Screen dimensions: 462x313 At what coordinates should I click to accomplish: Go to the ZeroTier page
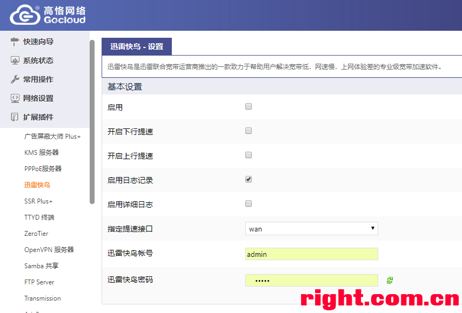point(36,233)
